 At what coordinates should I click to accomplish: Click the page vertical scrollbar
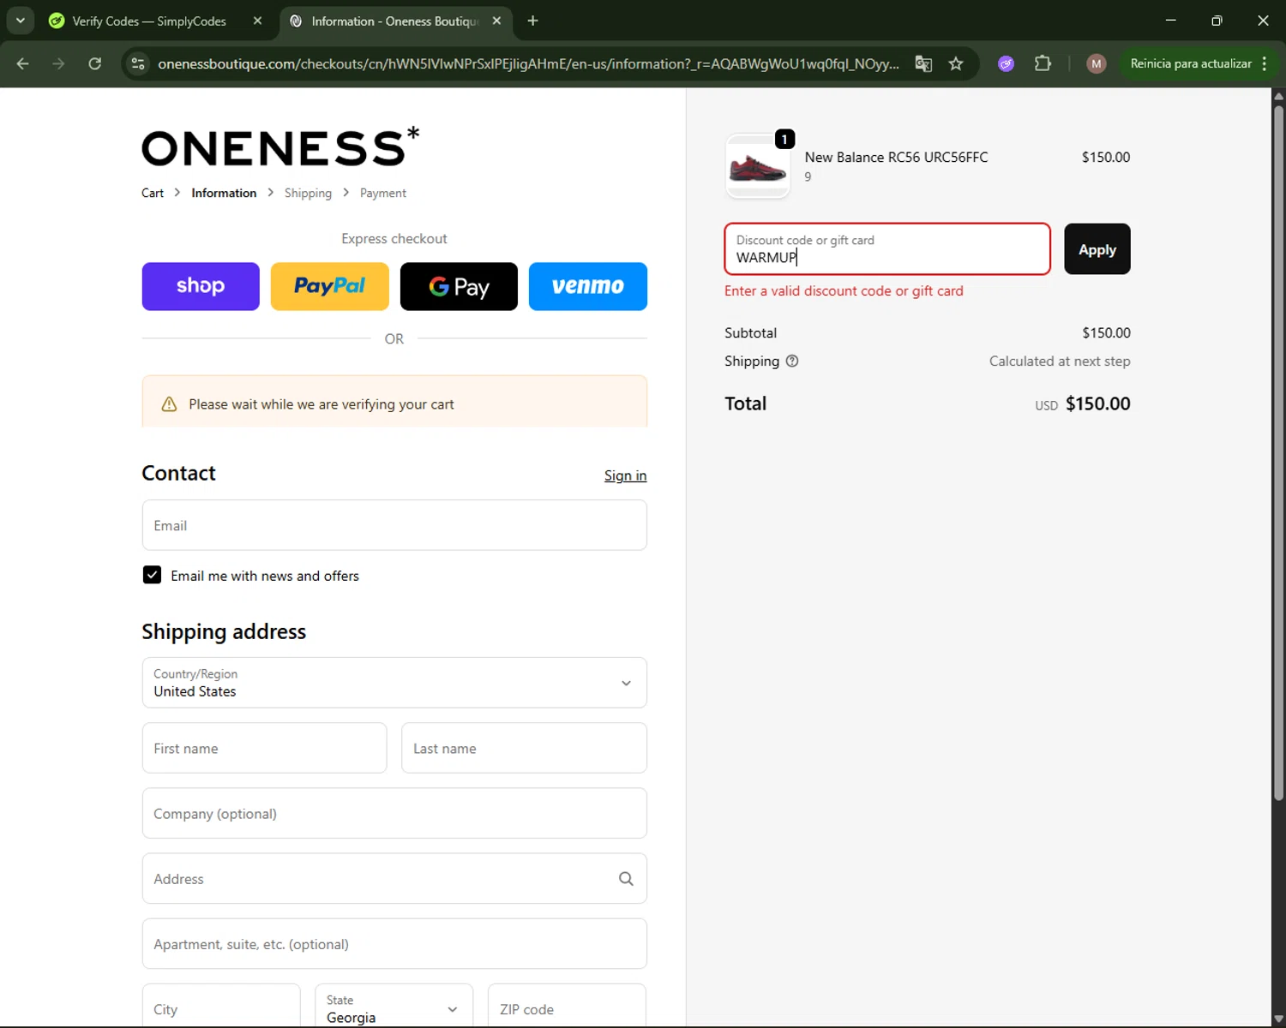click(1278, 454)
